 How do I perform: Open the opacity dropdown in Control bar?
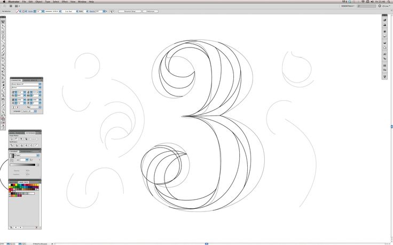click(x=104, y=11)
